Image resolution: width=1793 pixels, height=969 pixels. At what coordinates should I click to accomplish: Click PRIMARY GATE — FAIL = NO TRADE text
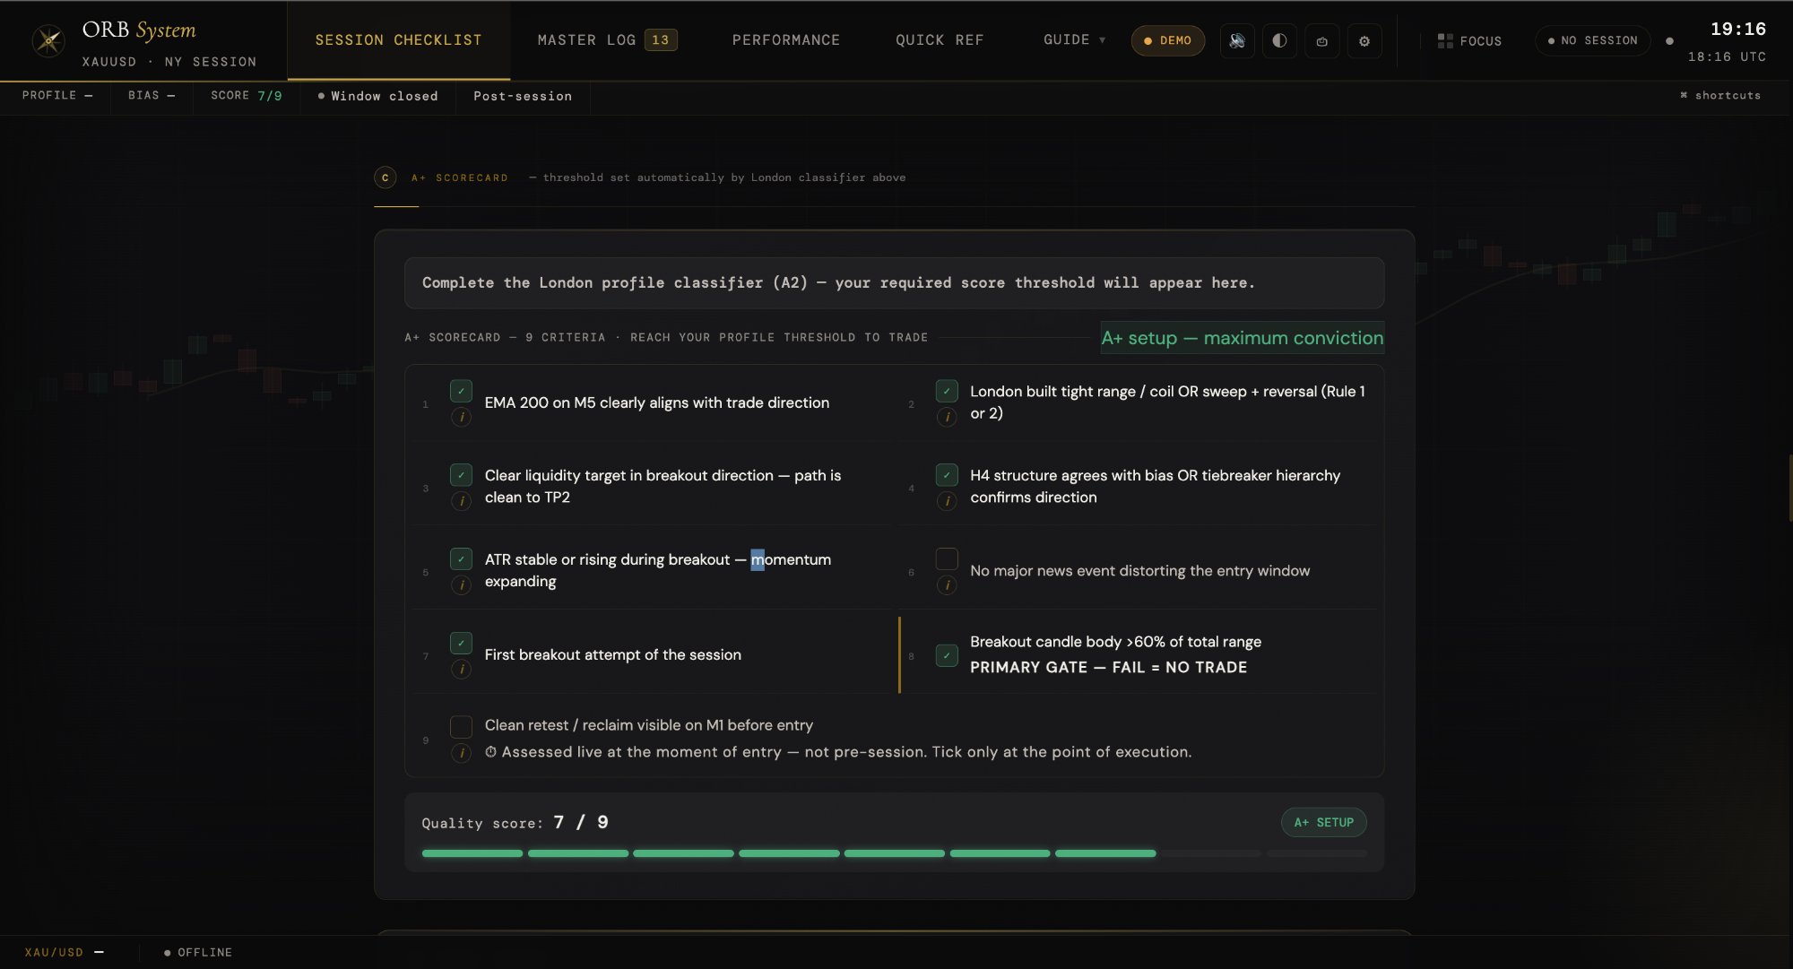pyautogui.click(x=1108, y=668)
